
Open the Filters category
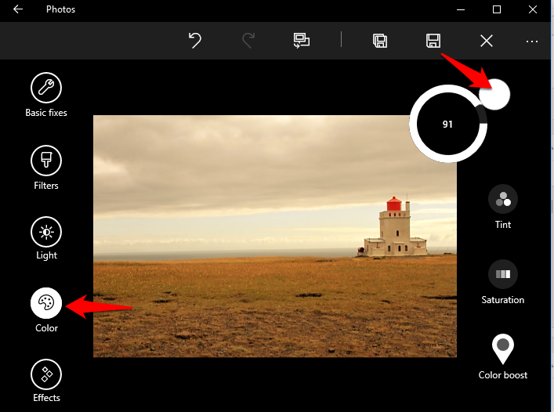(46, 161)
